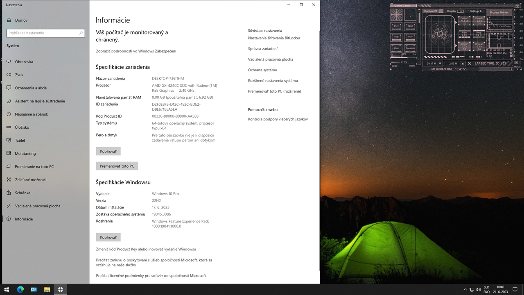Click the search magnifier in the settings search box
524x295 pixels.
[x=81, y=33]
